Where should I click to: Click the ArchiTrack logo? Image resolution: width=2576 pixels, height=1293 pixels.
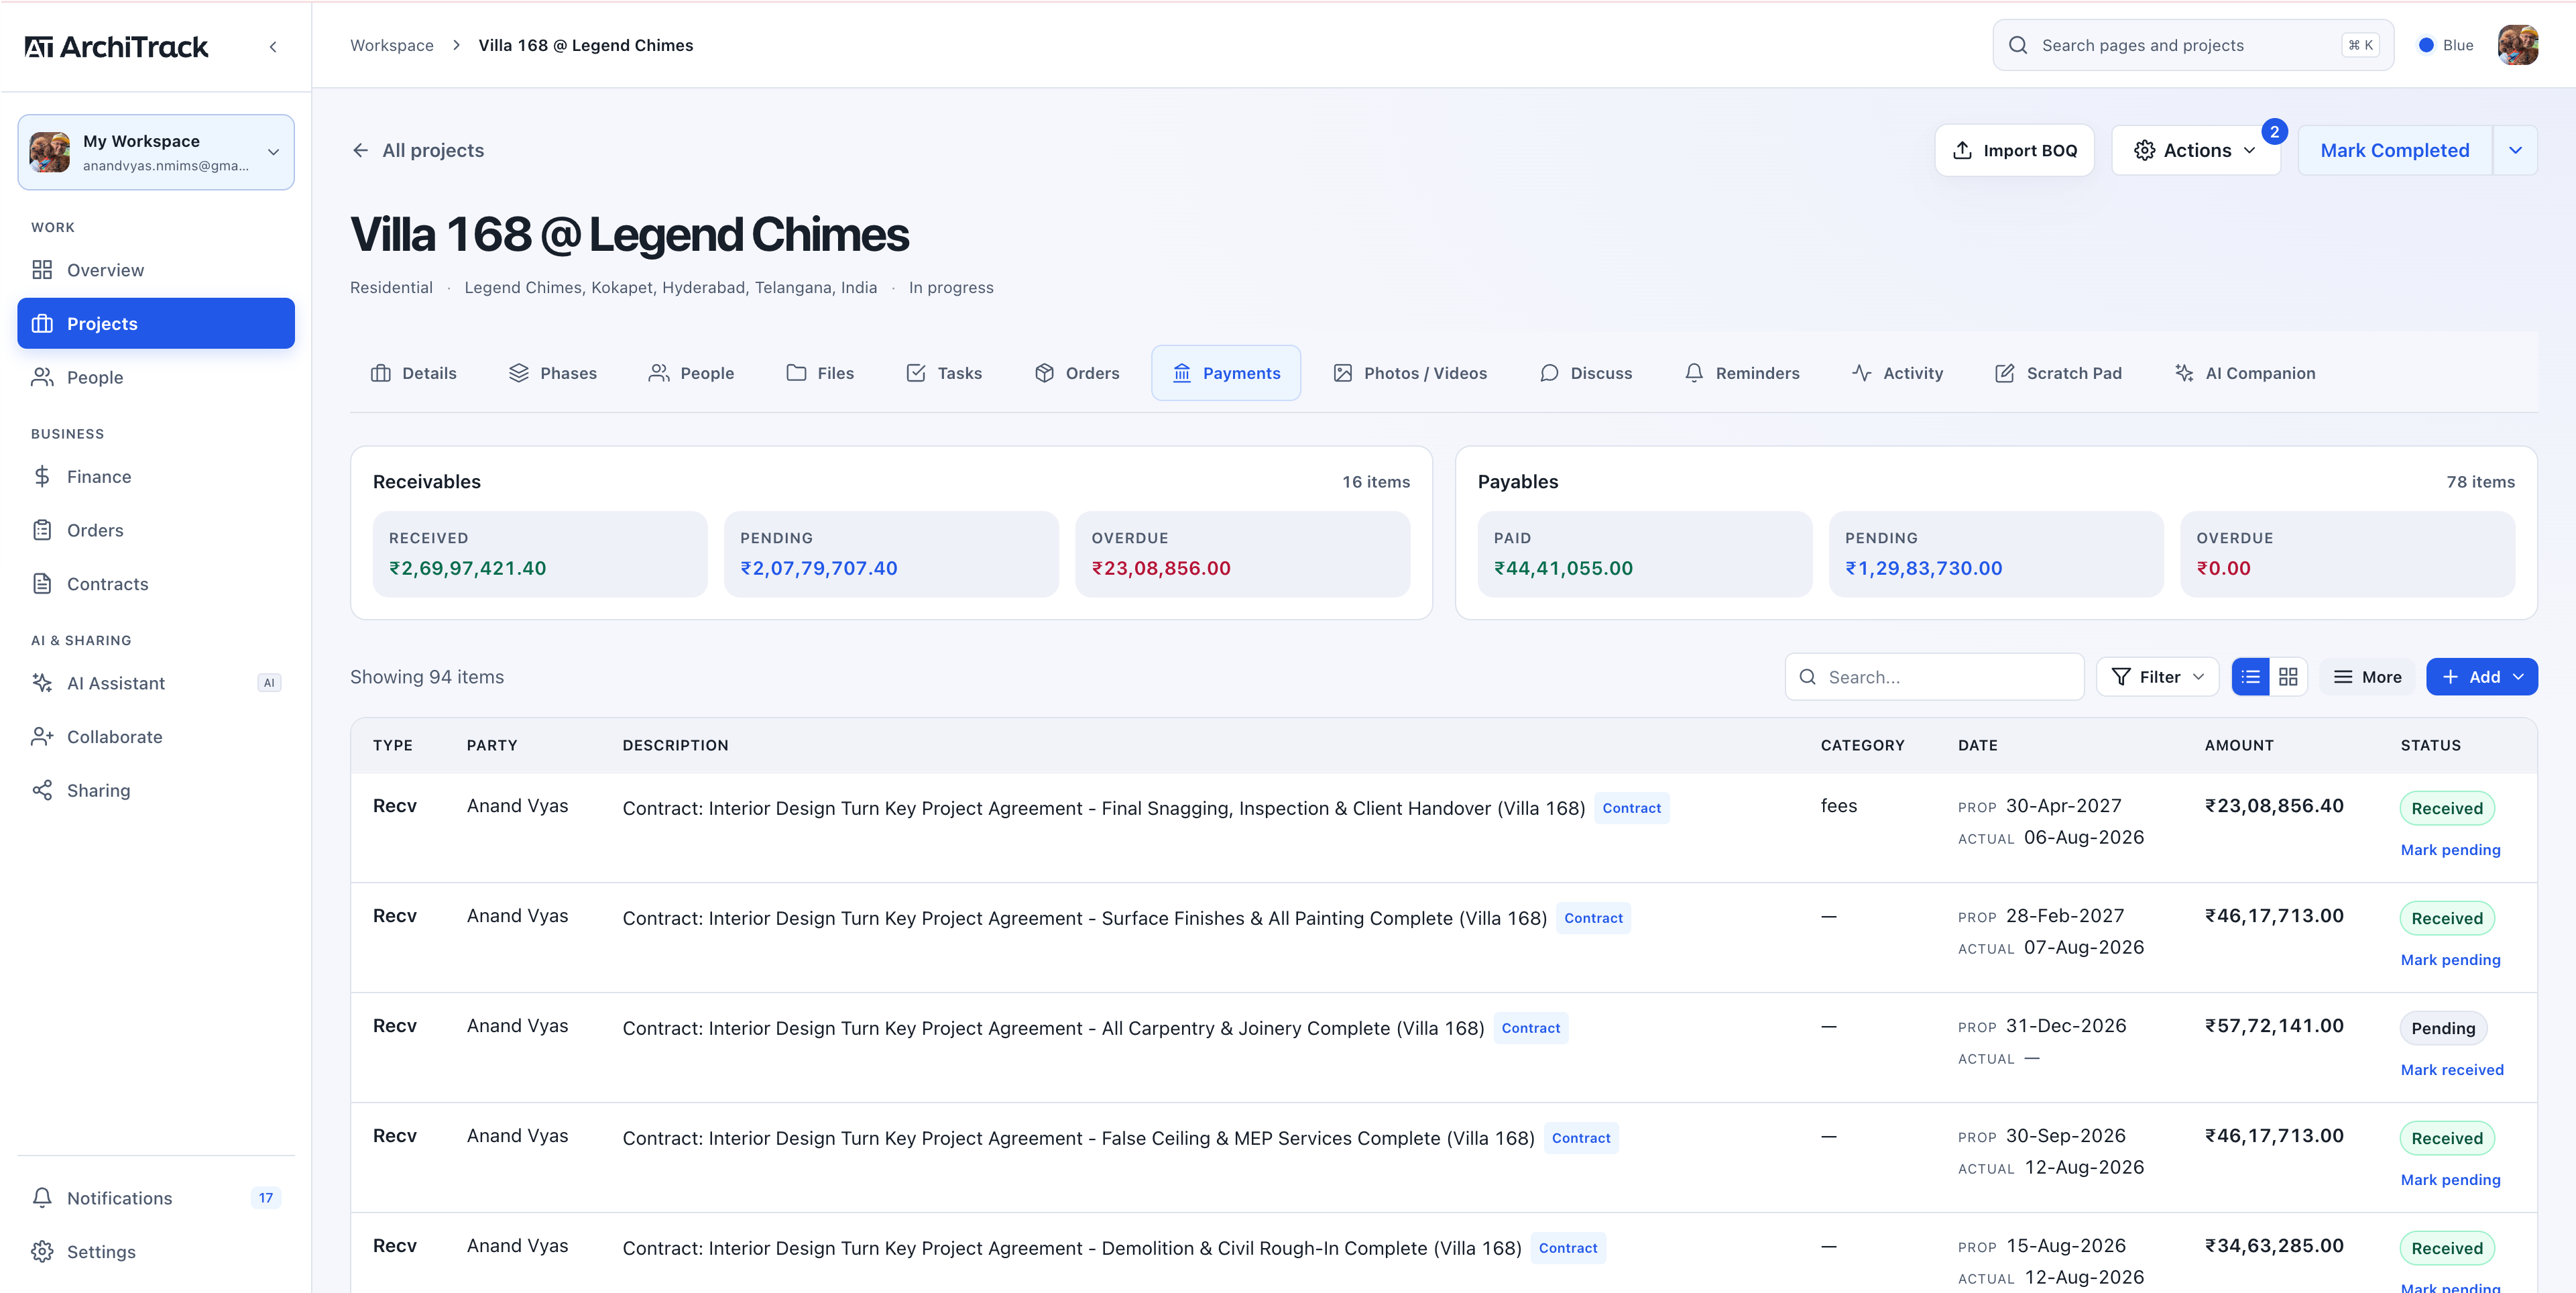click(x=116, y=47)
